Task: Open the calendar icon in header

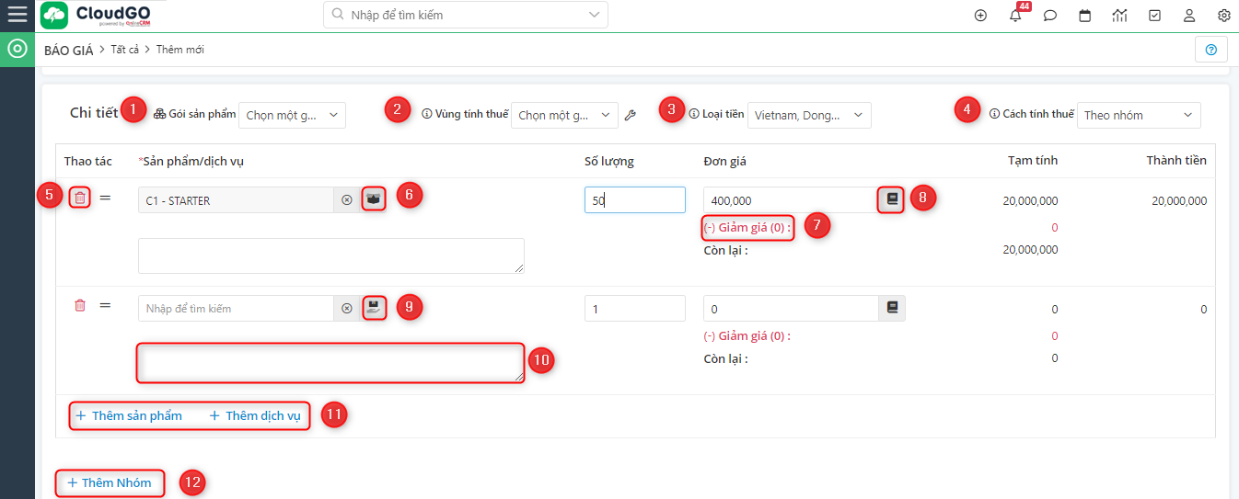Action: pos(1085,16)
